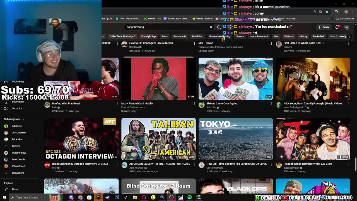Play the Islam Makhachev Octagon Interview thumbnail

tap(81, 139)
